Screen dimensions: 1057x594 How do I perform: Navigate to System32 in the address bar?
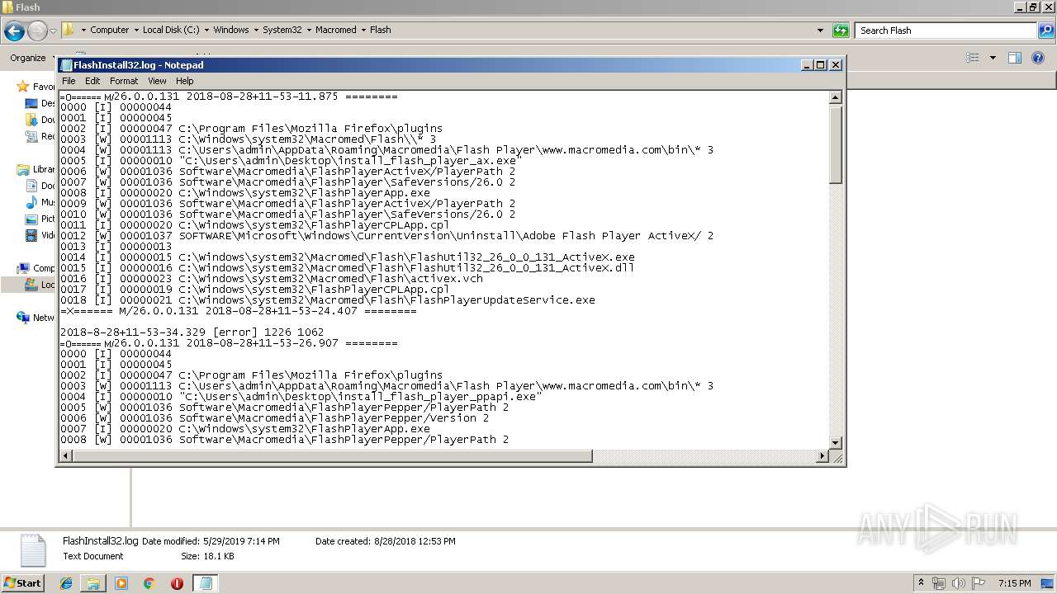282,30
